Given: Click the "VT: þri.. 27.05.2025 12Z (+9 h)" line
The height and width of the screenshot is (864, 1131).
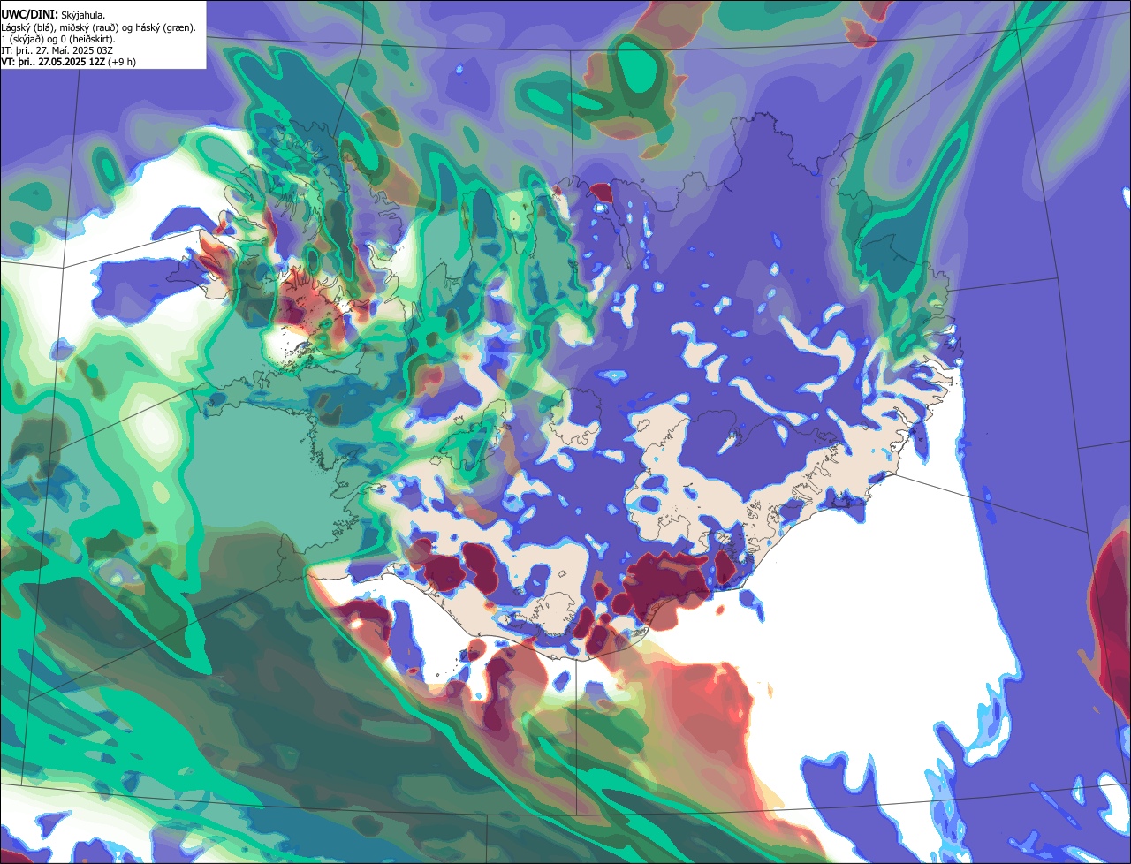Looking at the screenshot, I should (x=69, y=62).
